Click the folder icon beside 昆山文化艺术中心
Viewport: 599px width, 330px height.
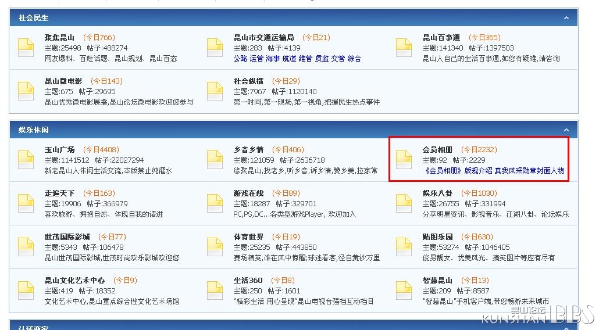(x=26, y=290)
